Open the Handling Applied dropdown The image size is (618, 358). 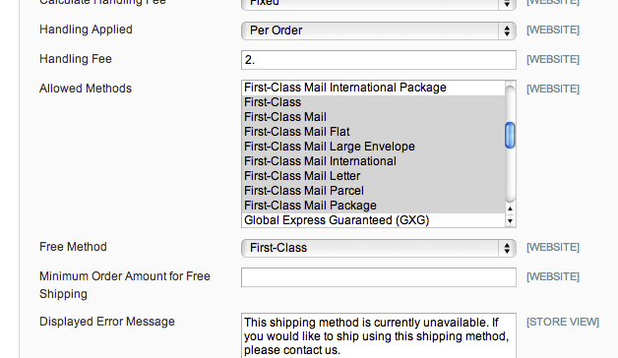click(x=378, y=30)
